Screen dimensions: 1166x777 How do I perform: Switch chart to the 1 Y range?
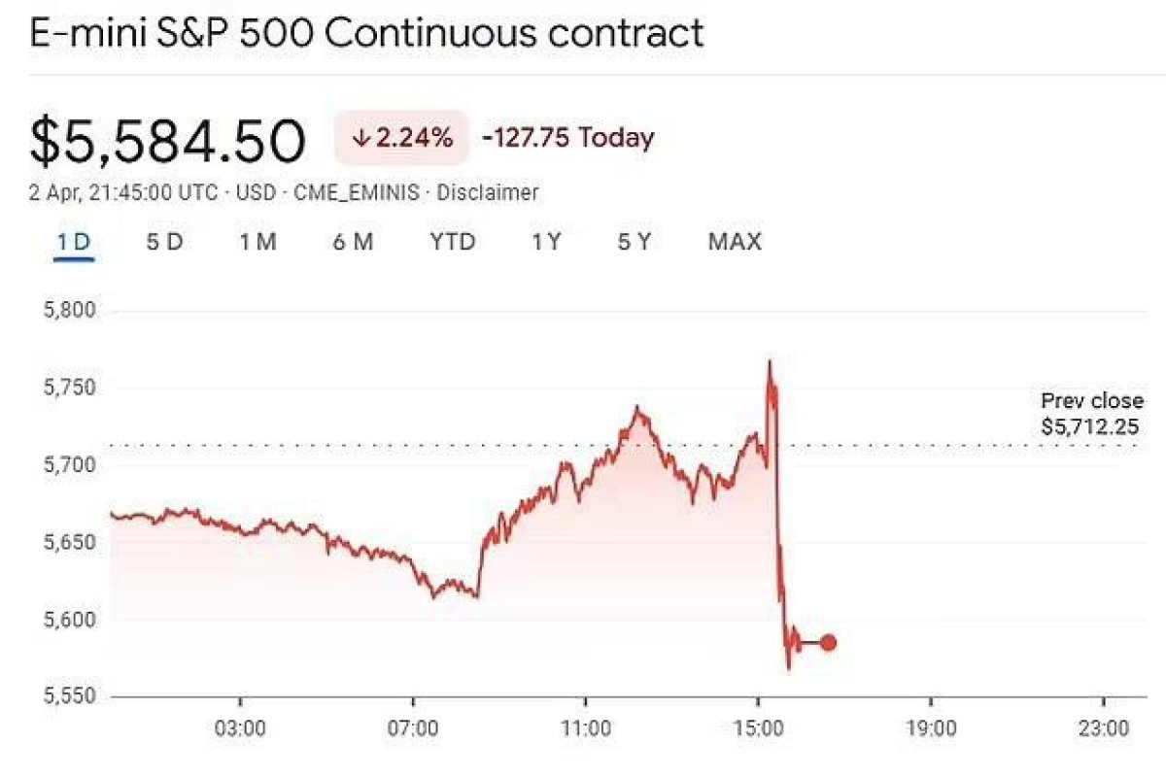(546, 242)
